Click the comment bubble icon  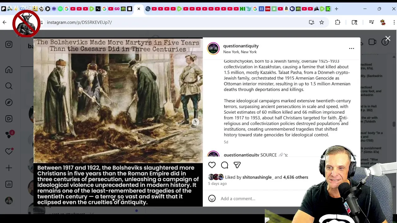[x=225, y=165]
